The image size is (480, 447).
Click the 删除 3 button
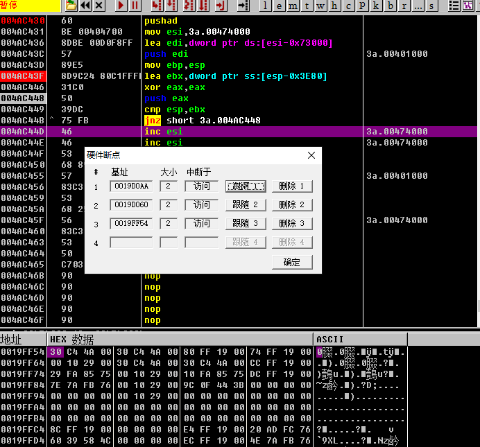coord(292,223)
